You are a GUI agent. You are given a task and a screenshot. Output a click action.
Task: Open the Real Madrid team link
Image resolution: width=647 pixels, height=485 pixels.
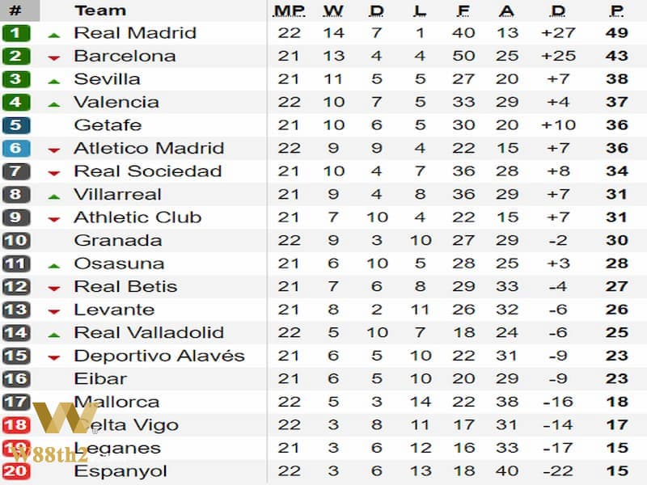(x=135, y=33)
